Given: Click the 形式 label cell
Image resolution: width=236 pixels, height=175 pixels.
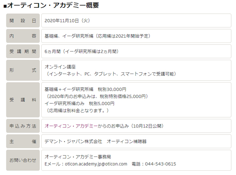Looking at the screenshot, I should click(23, 70).
